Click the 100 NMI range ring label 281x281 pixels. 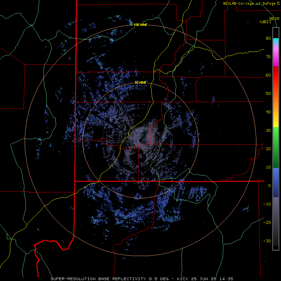(x=140, y=25)
